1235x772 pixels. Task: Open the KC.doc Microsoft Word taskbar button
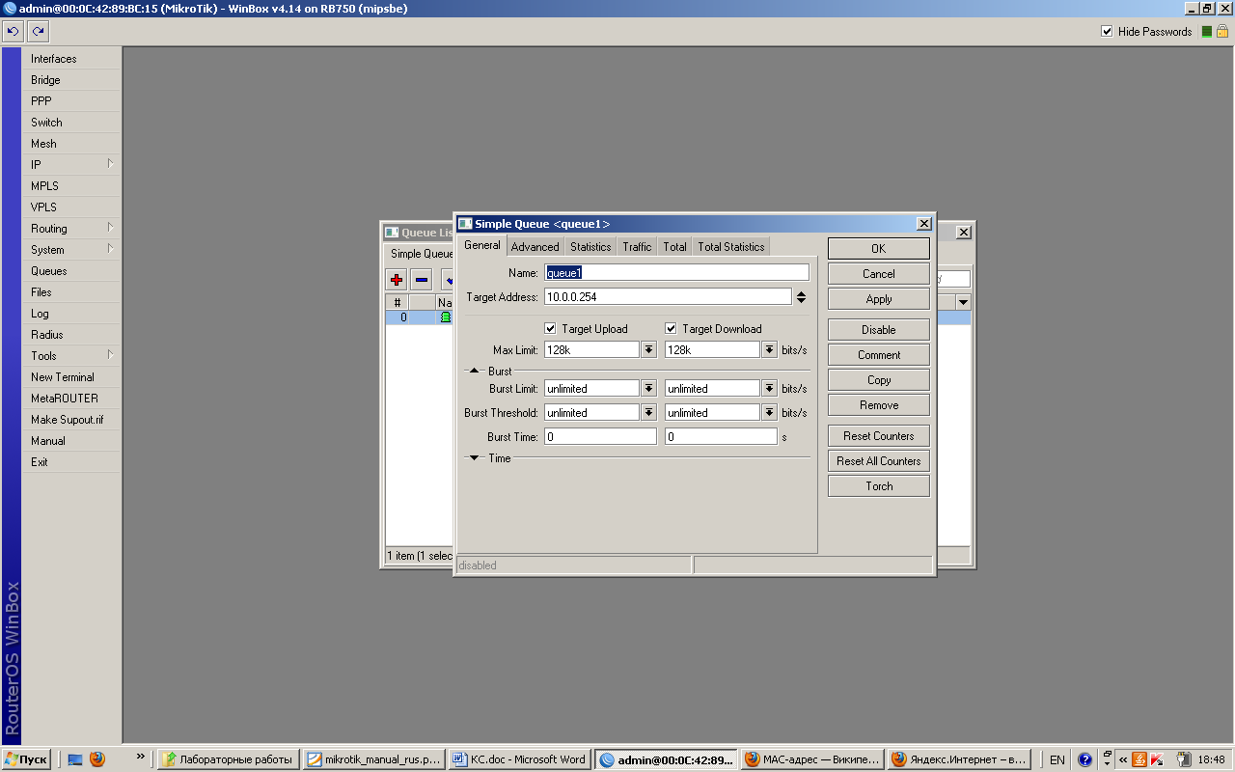pos(518,759)
